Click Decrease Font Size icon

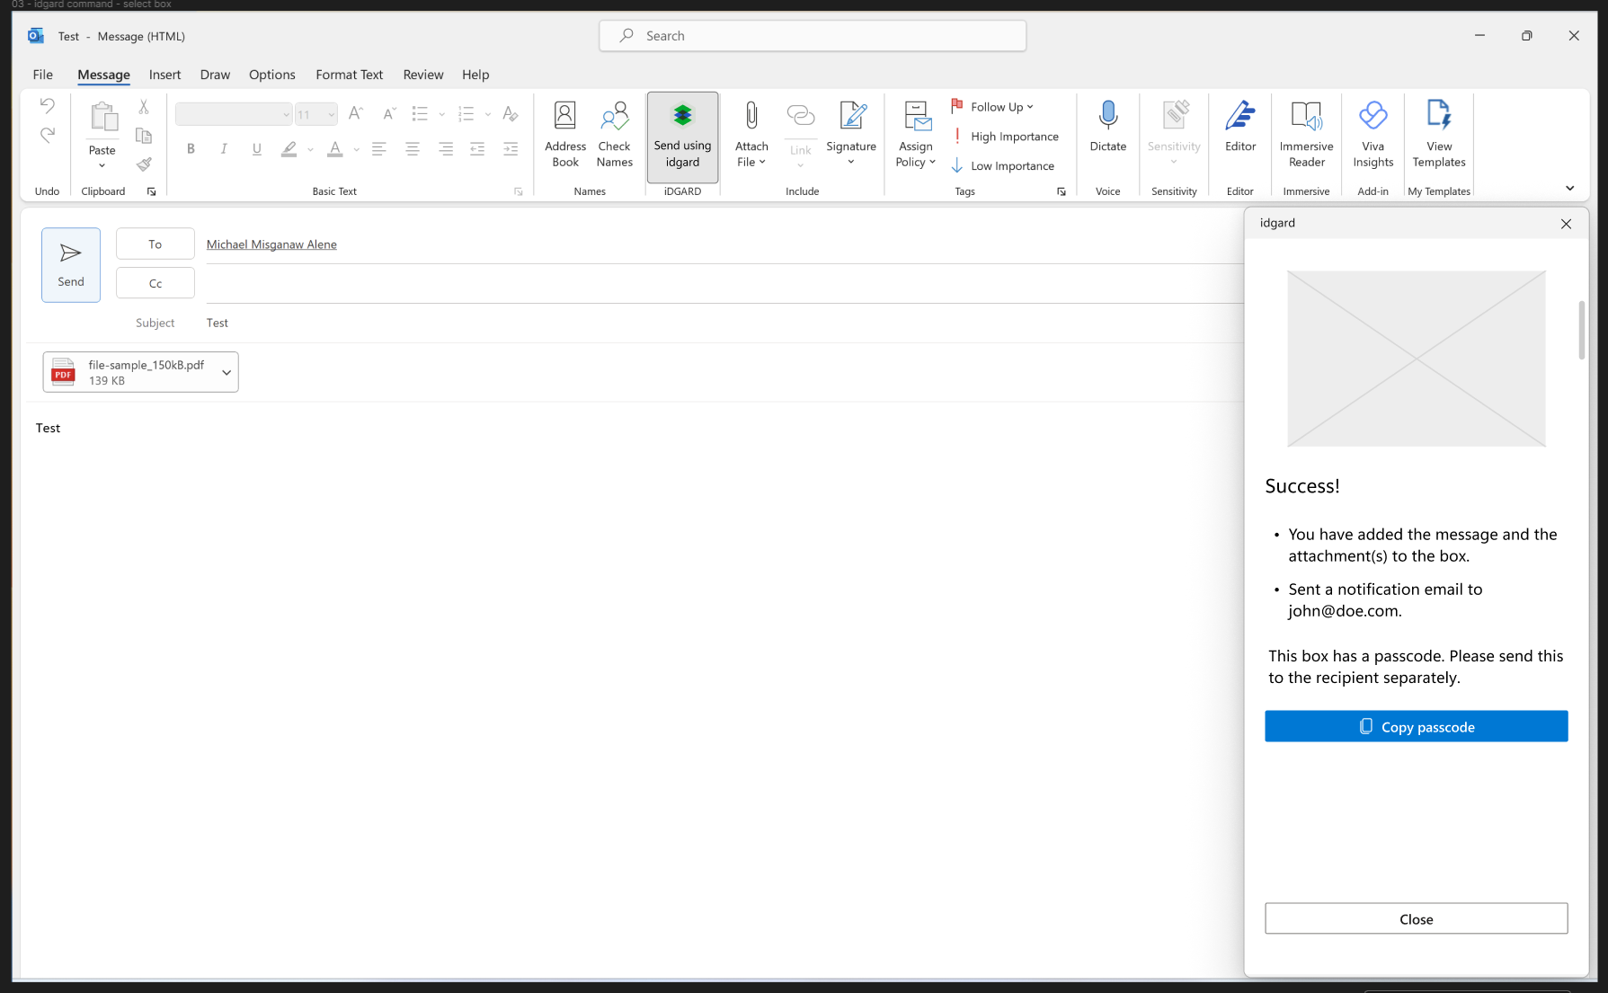[388, 114]
